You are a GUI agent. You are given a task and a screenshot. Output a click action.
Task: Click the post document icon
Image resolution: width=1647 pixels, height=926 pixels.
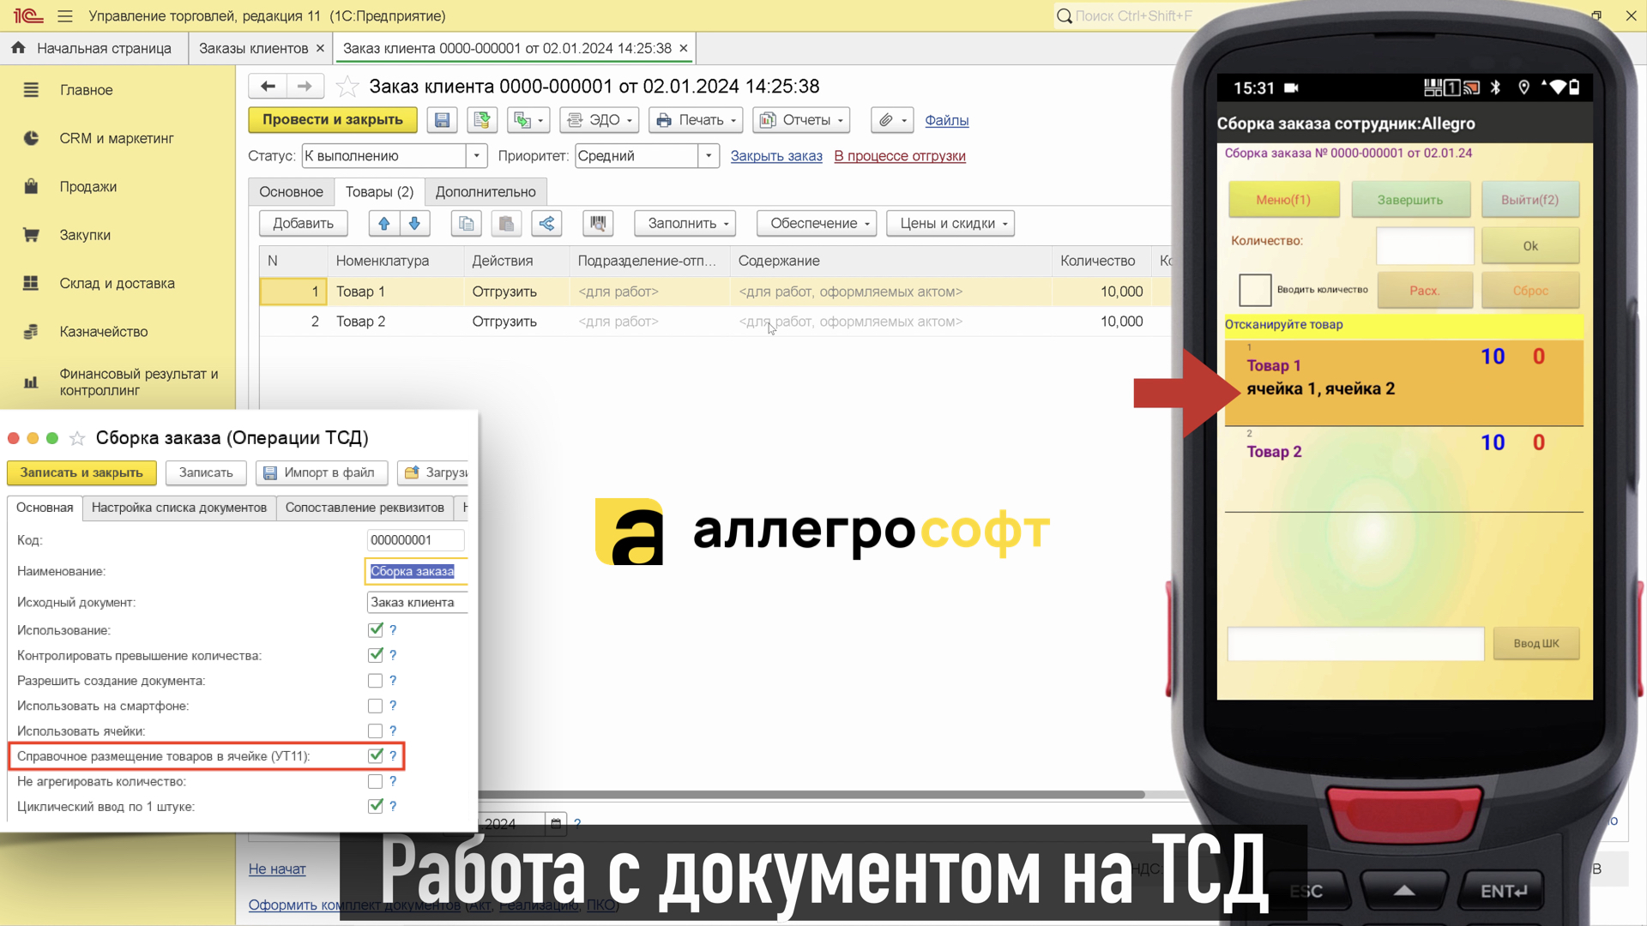click(482, 120)
